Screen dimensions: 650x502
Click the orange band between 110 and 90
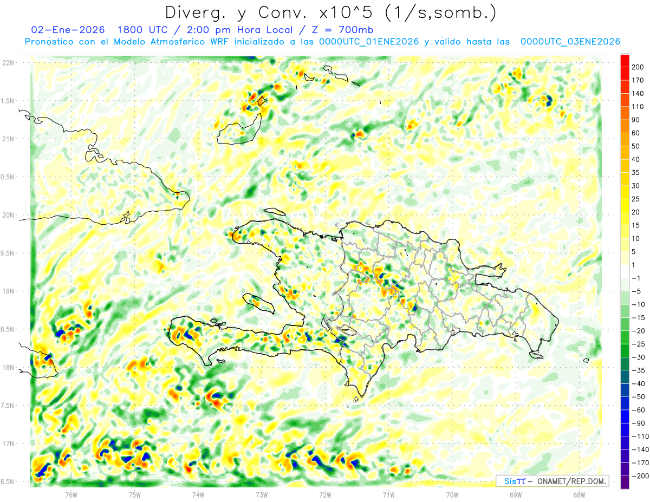point(625,113)
